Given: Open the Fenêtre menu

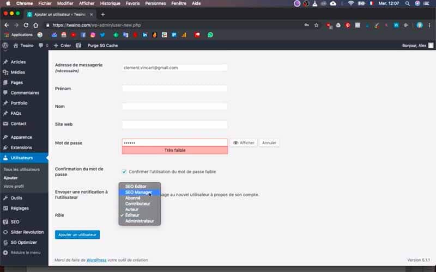Looking at the screenshot, I should (179, 3).
